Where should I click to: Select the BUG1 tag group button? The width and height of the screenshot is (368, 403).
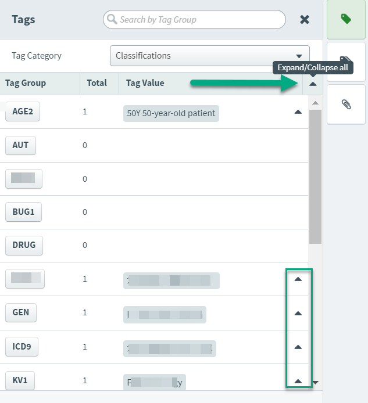click(x=23, y=212)
